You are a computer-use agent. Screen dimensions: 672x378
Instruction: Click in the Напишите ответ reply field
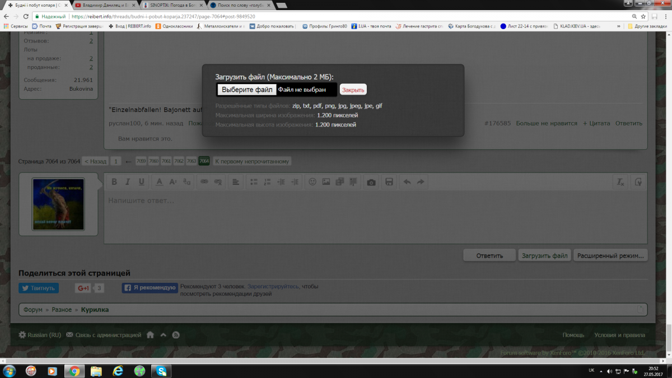tap(375, 217)
